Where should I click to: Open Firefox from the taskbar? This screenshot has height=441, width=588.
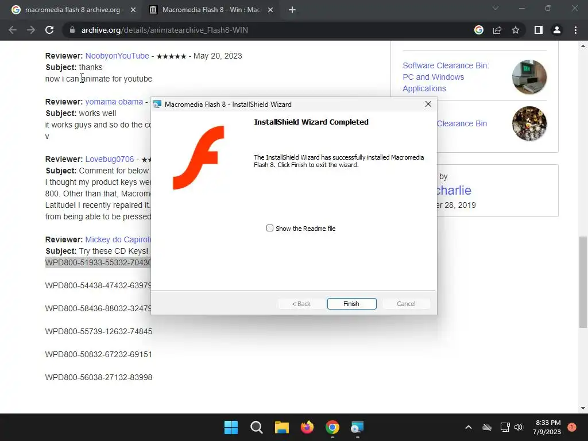coord(307,427)
